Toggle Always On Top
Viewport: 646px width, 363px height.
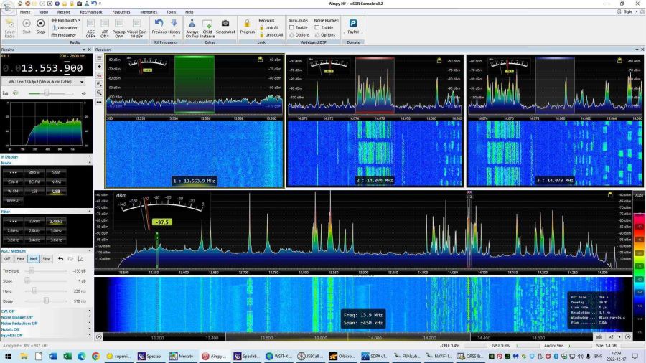click(x=192, y=27)
